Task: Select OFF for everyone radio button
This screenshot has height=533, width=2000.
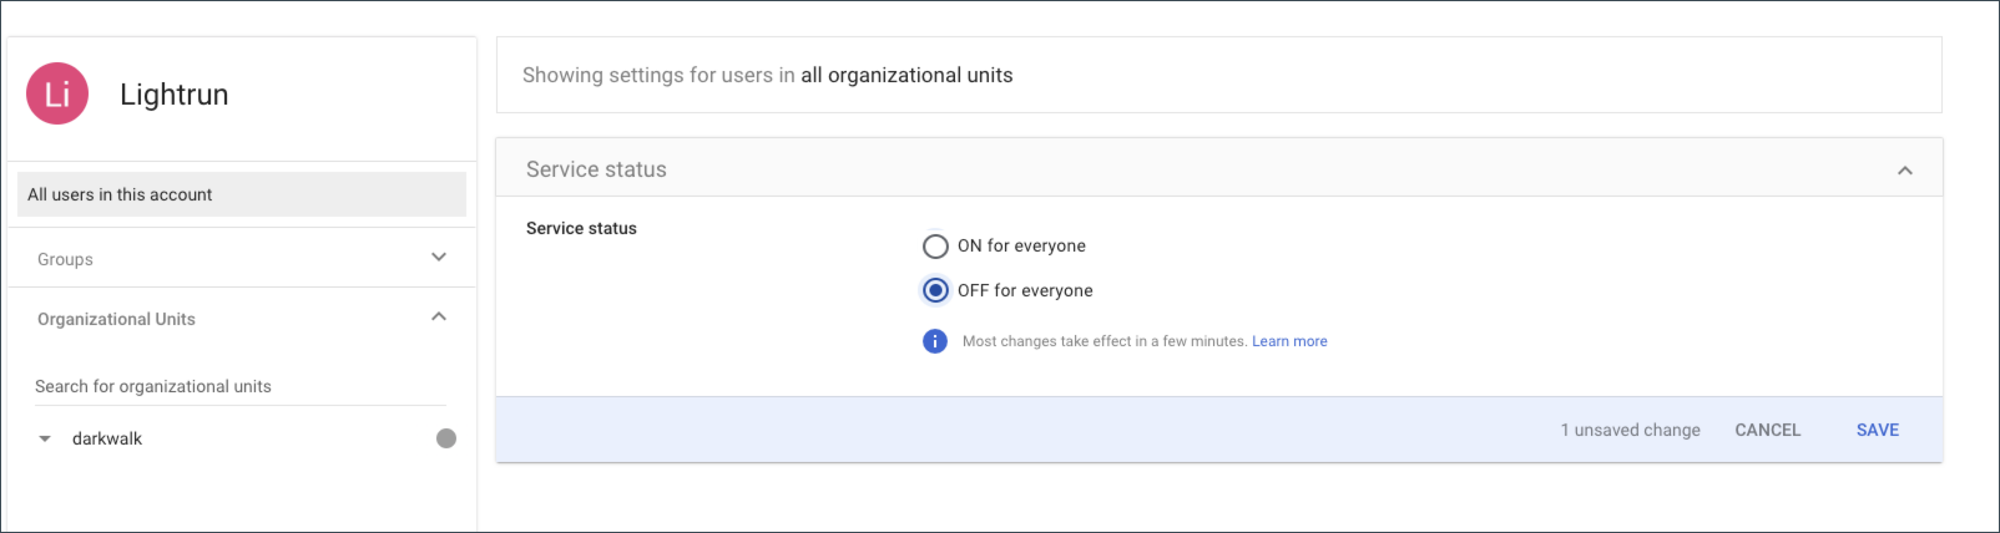Action: tap(936, 291)
